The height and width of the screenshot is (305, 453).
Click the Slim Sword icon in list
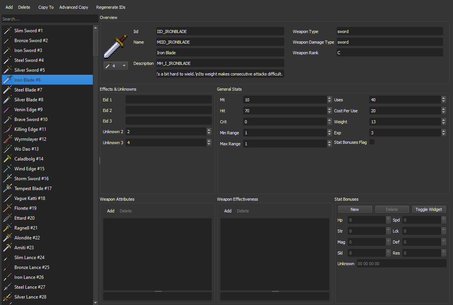click(x=8, y=31)
